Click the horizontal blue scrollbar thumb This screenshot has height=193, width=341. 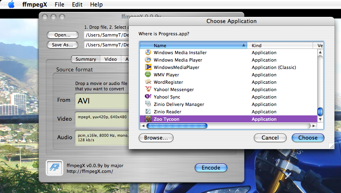[x=177, y=126]
